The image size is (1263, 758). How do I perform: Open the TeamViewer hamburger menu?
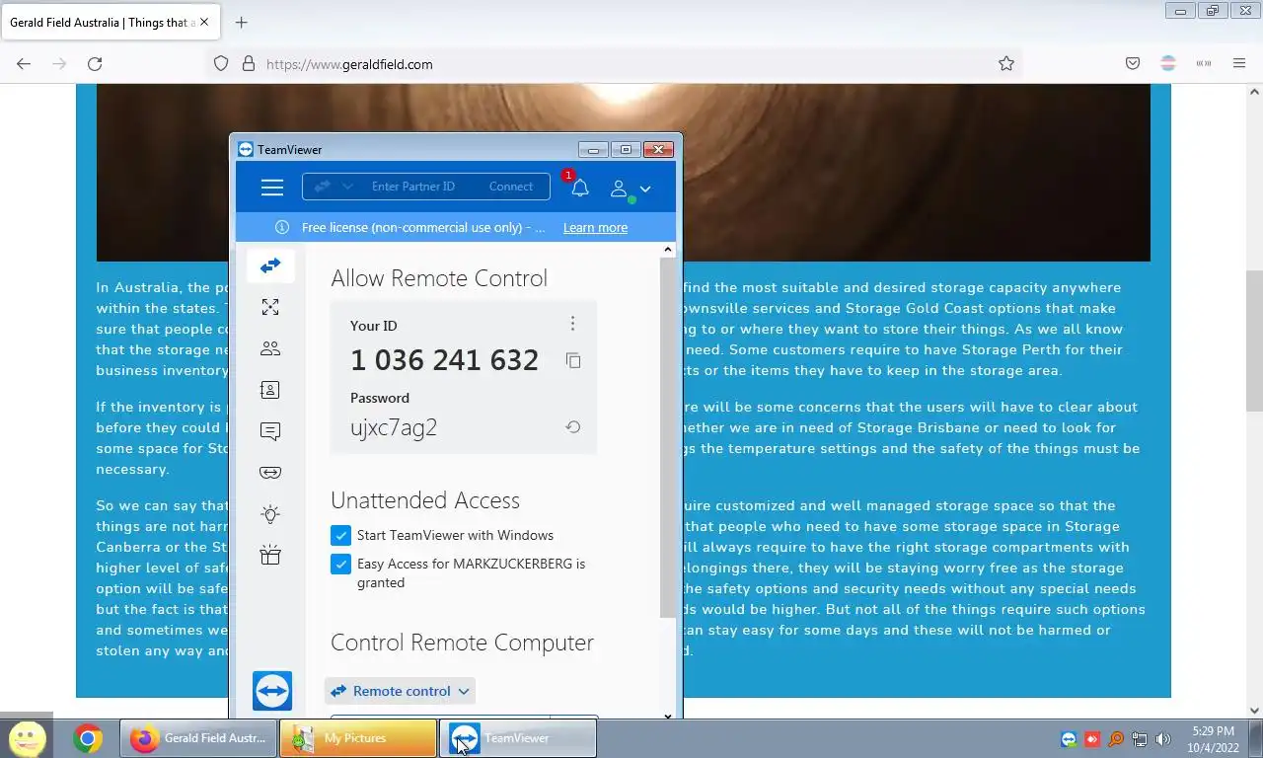click(272, 188)
